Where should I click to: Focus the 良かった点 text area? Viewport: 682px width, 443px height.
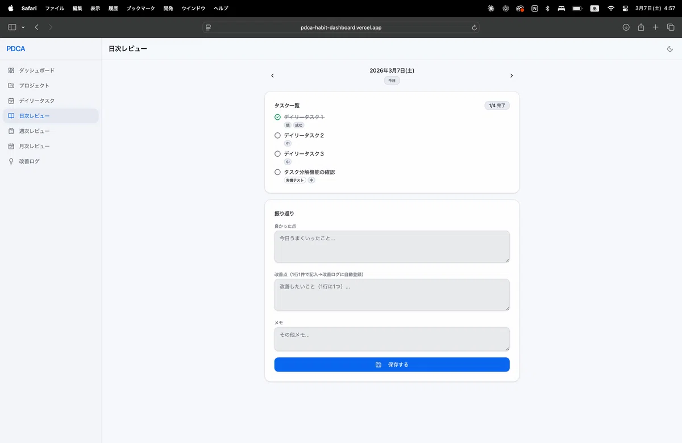392,246
